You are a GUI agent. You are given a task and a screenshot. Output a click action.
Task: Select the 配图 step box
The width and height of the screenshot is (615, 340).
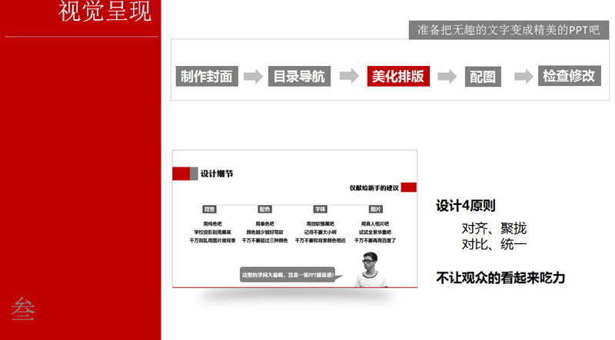[483, 76]
